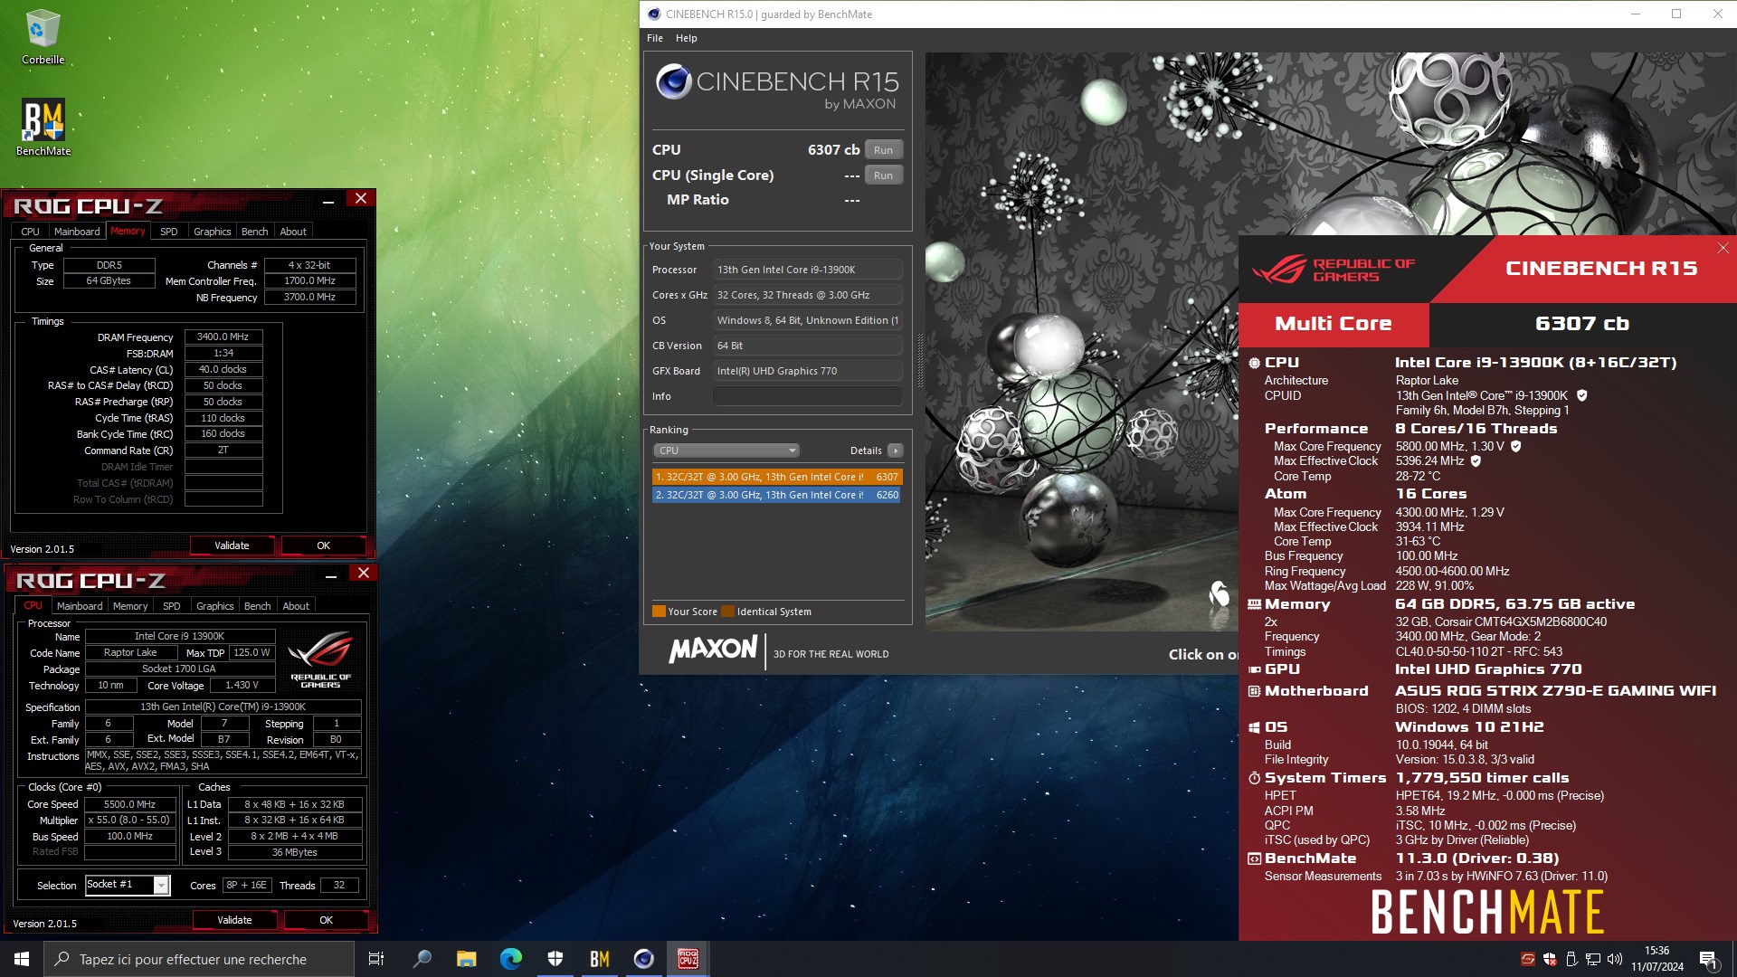Click the Info input field in Cinebench

pos(808,396)
